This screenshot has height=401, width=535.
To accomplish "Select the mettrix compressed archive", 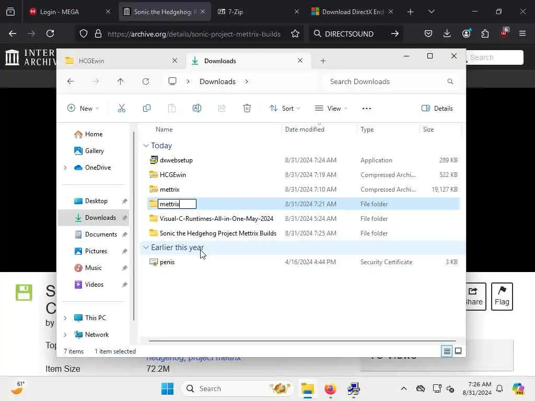I will pyautogui.click(x=304, y=189).
